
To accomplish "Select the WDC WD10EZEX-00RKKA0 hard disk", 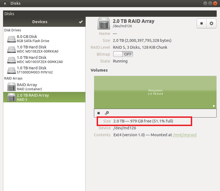I will click(x=44, y=49).
